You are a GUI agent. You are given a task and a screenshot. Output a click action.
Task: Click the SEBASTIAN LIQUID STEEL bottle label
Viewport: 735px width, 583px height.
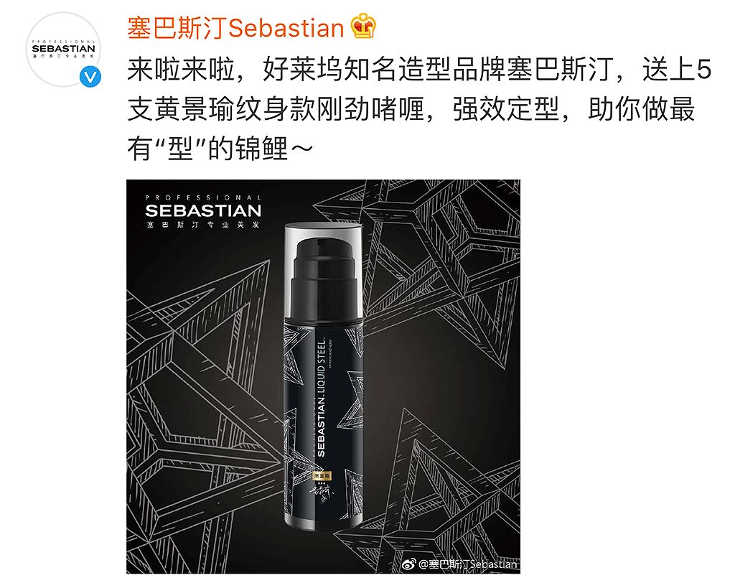[x=322, y=395]
